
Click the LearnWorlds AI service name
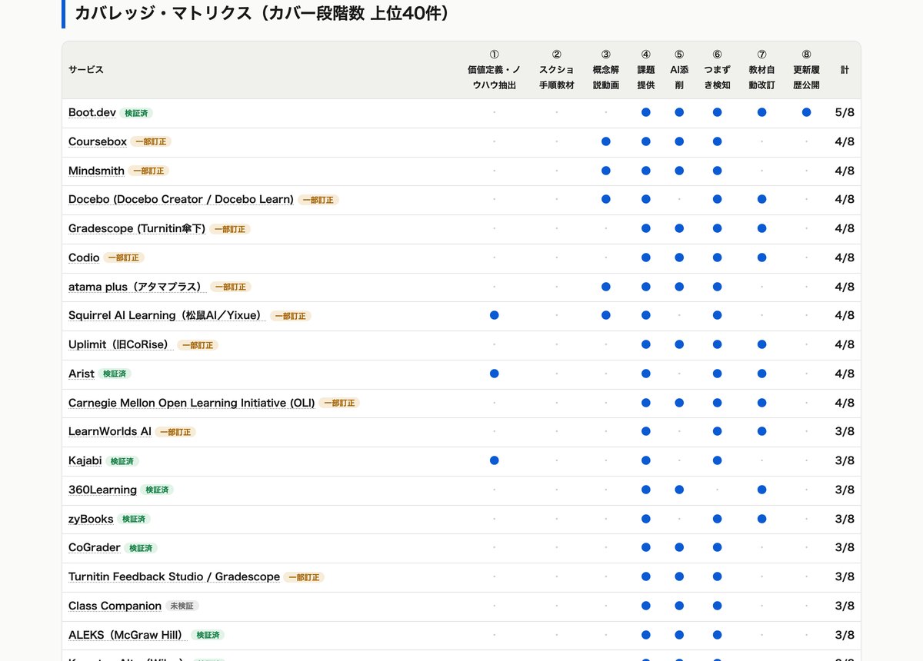[x=110, y=431]
